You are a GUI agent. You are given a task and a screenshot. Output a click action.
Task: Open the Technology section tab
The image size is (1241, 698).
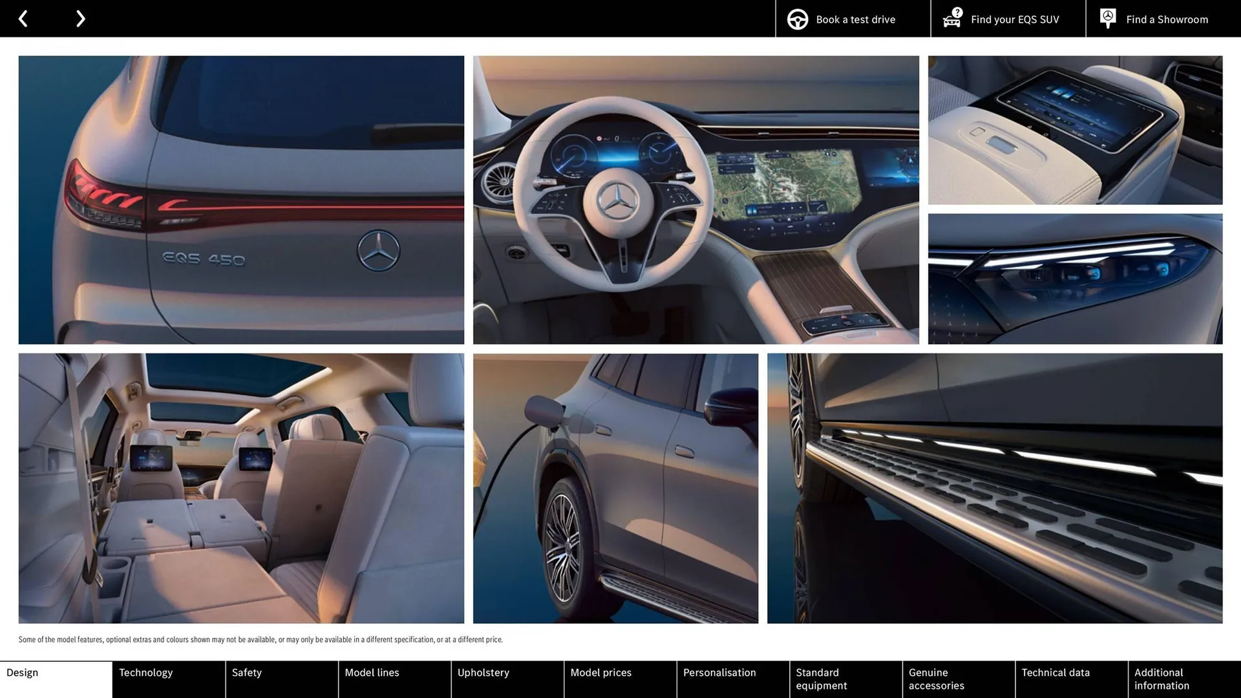[169, 679]
